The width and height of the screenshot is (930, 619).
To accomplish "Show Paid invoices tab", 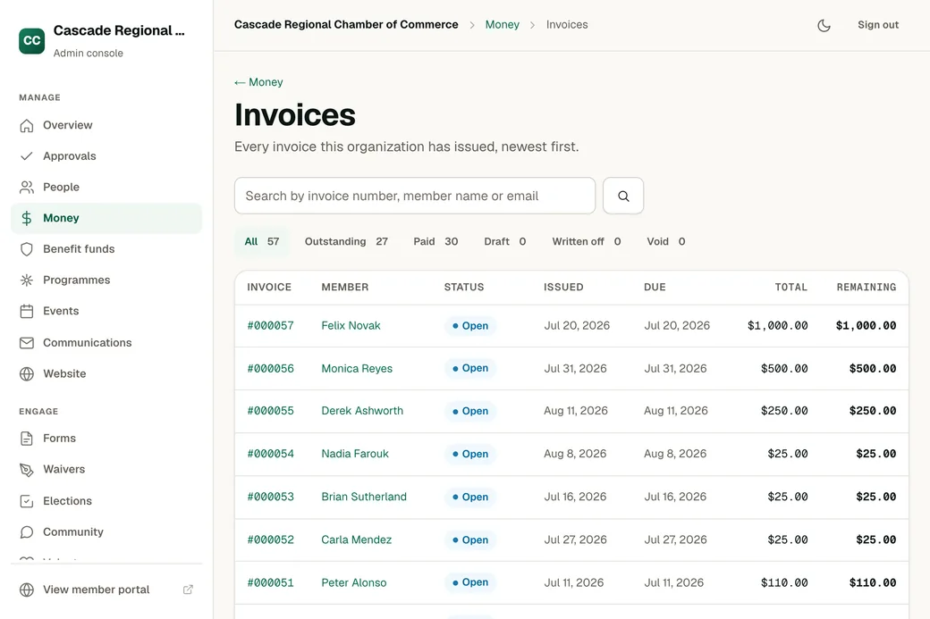I will (x=435, y=242).
